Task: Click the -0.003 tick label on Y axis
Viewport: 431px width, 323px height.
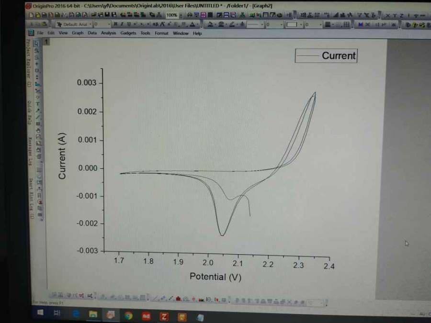Action: (x=88, y=250)
